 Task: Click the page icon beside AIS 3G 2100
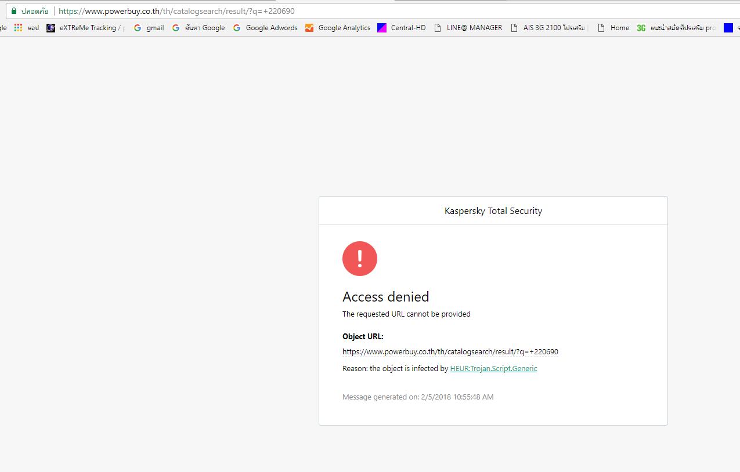point(514,28)
